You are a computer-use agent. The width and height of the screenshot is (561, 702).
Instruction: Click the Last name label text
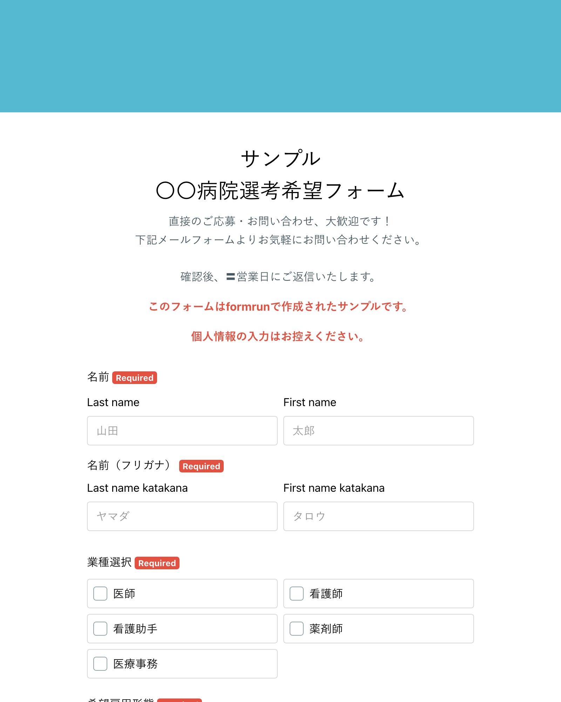[113, 402]
